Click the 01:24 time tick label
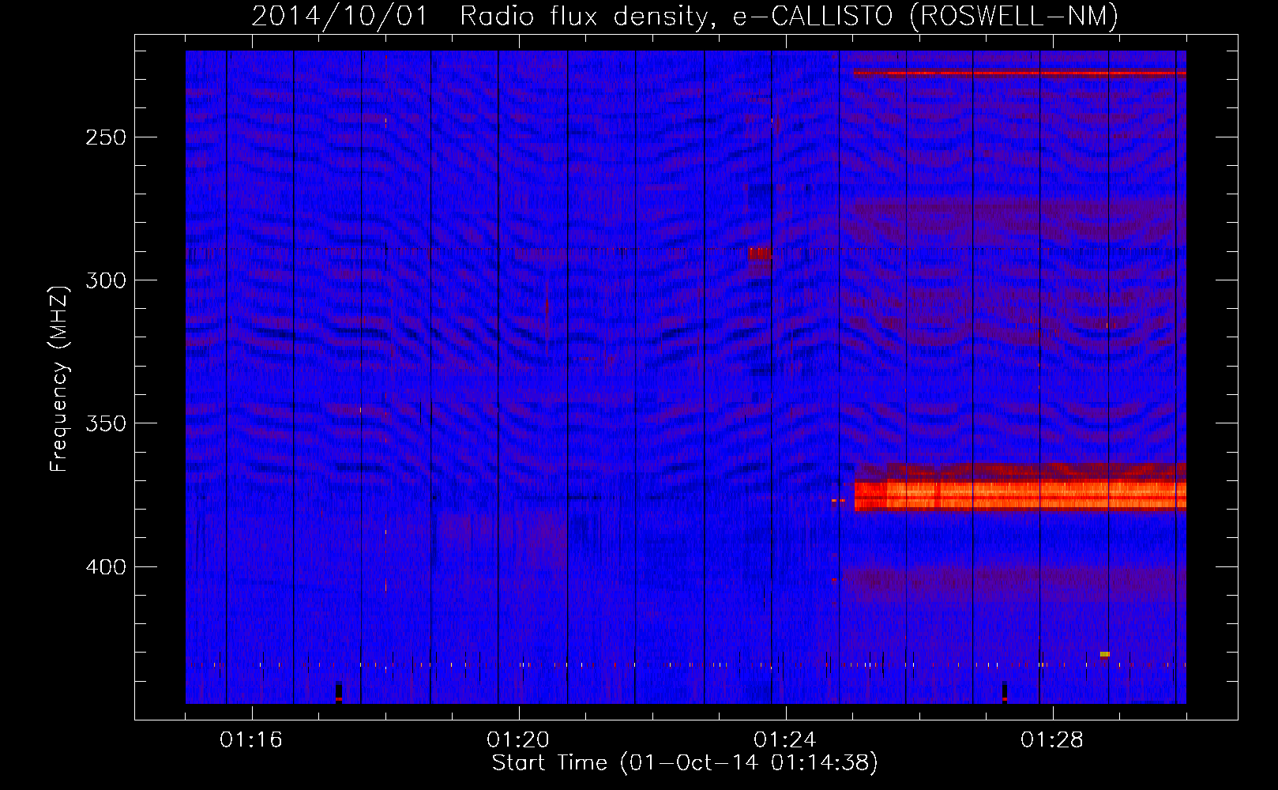 click(x=785, y=740)
